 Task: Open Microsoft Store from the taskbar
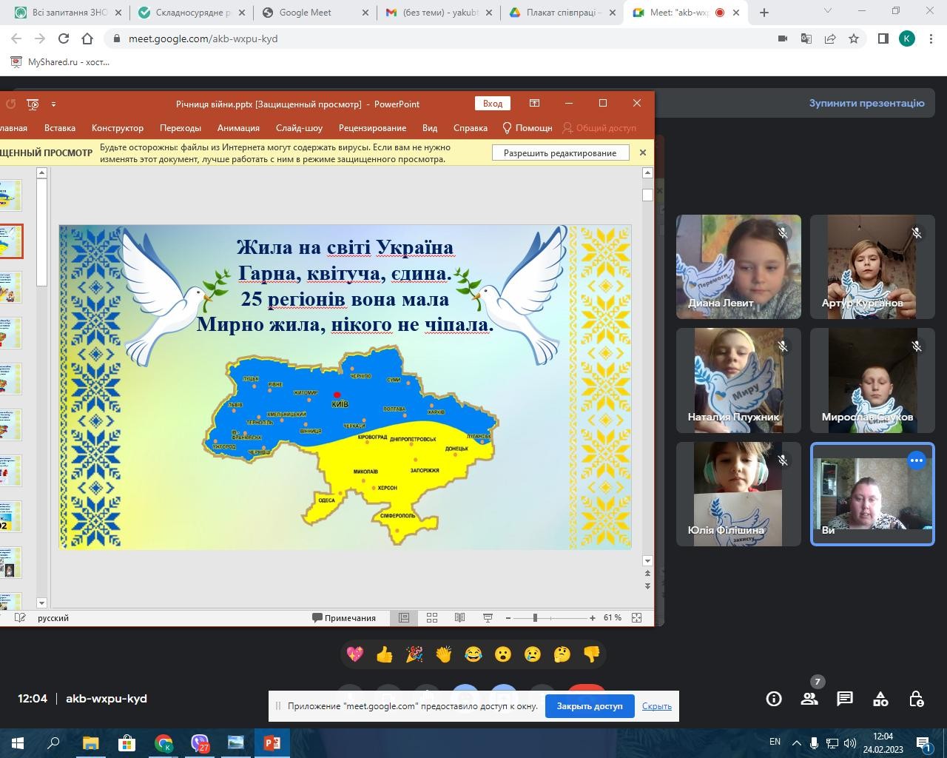coord(127,742)
